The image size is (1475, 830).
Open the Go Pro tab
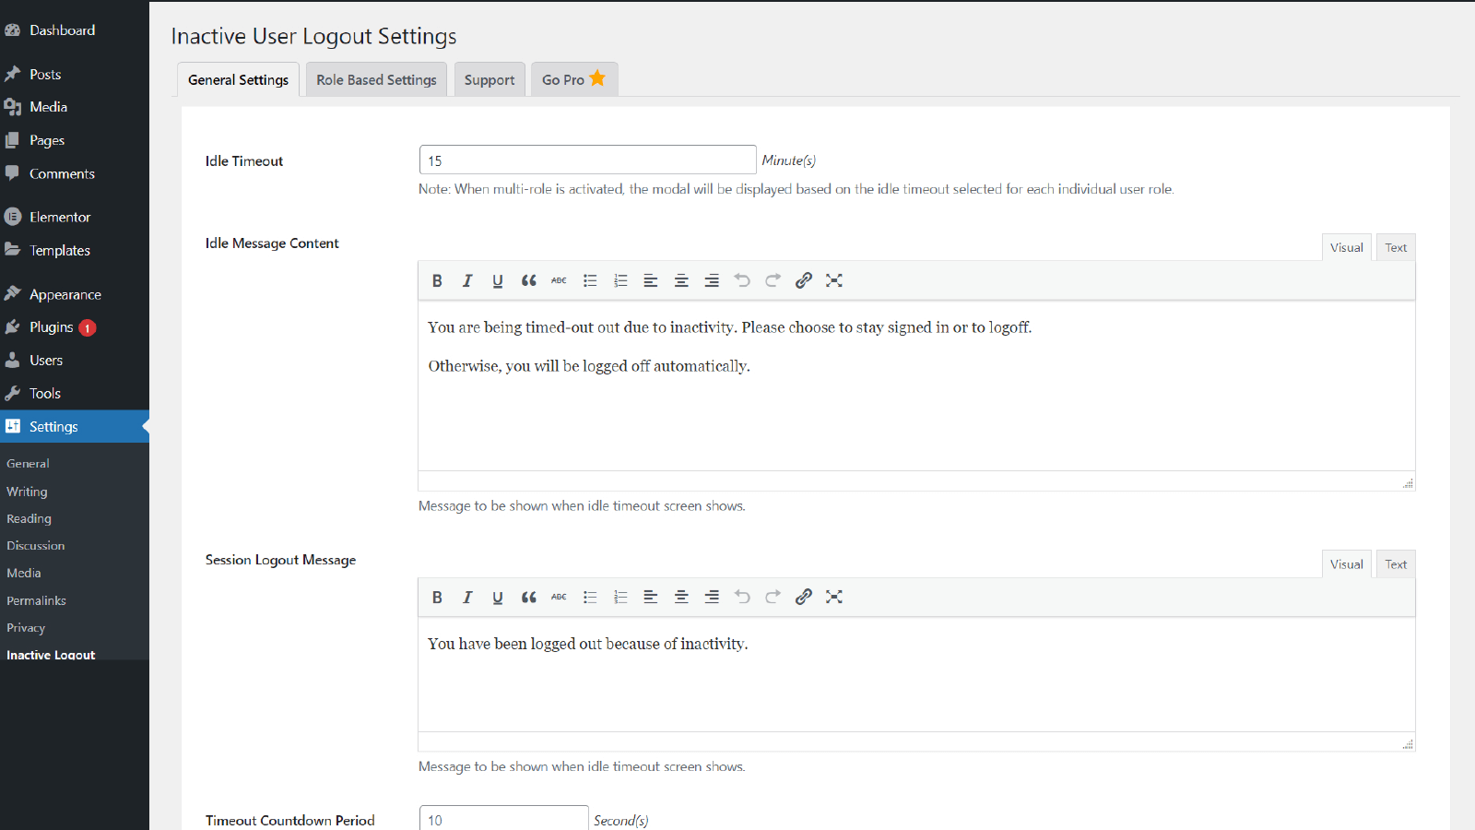[x=574, y=79]
